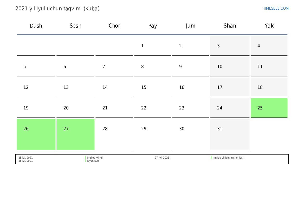This screenshot has width=304, height=215.
Task: Click the number 23 cell
Action: click(x=191, y=108)
